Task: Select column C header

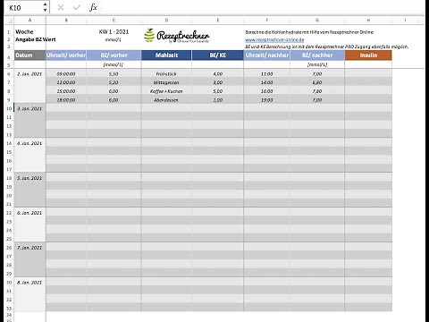Action: pos(114,21)
